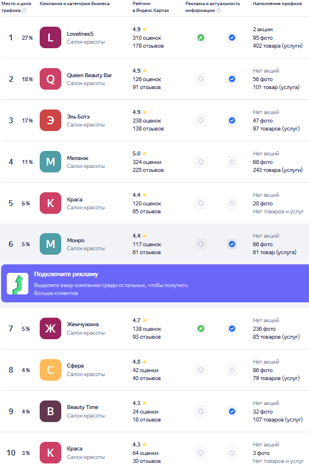This screenshot has width=309, height=468.
Task: Click the green advertising icon for LovelinesS
Action: (x=201, y=37)
